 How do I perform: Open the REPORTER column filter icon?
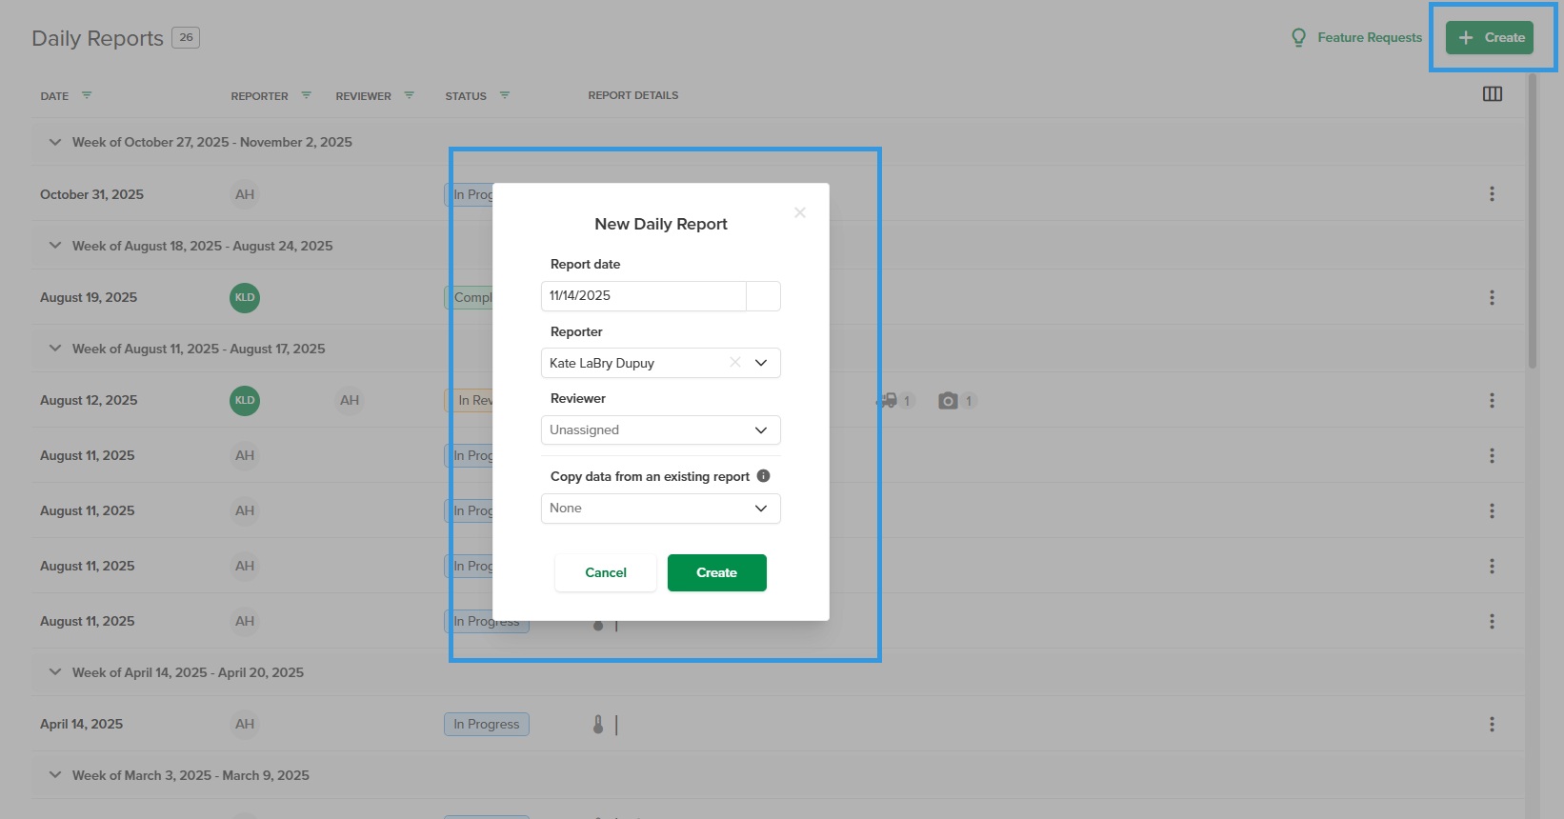306,95
